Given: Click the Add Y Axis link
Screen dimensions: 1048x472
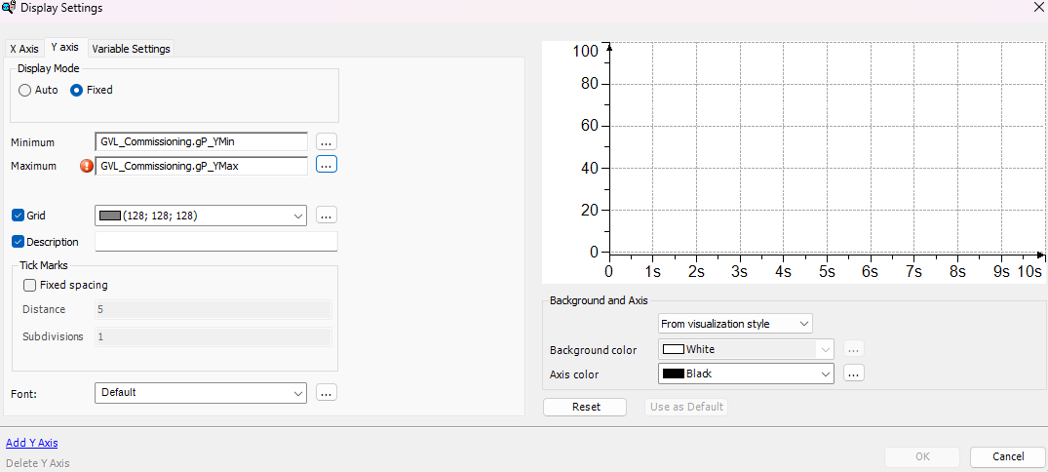Looking at the screenshot, I should coord(32,443).
